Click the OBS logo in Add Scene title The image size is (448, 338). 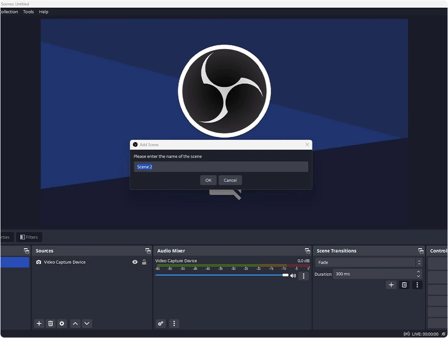[136, 145]
